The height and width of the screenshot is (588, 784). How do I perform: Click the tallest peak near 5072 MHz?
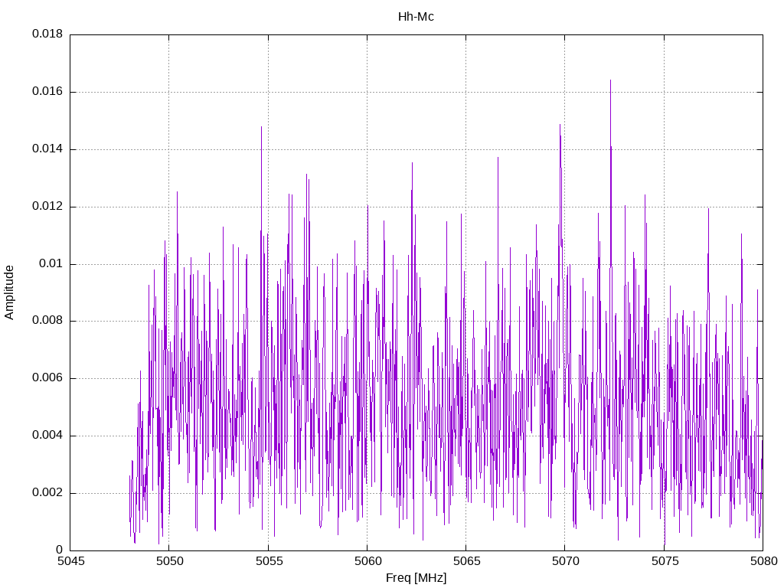click(610, 81)
